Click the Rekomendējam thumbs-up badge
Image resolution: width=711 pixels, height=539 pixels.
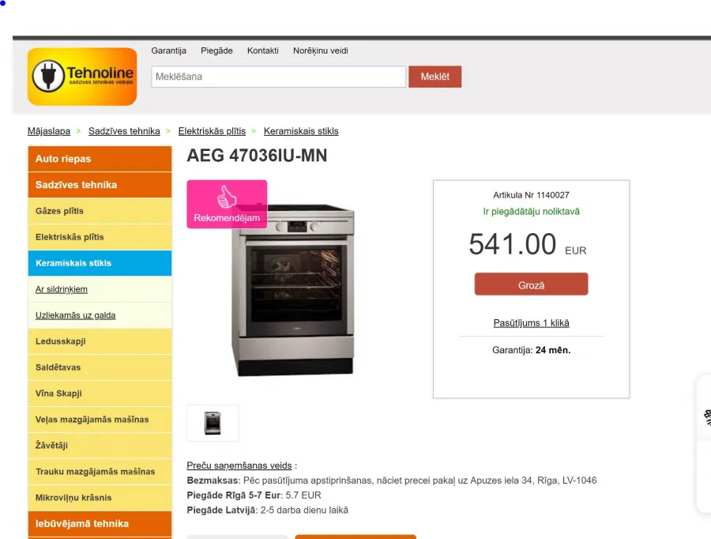coord(227,204)
